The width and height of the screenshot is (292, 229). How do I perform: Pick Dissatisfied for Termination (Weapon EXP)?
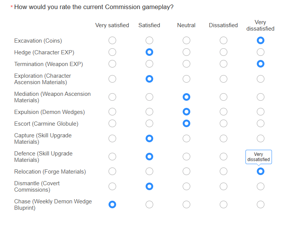[224, 64]
